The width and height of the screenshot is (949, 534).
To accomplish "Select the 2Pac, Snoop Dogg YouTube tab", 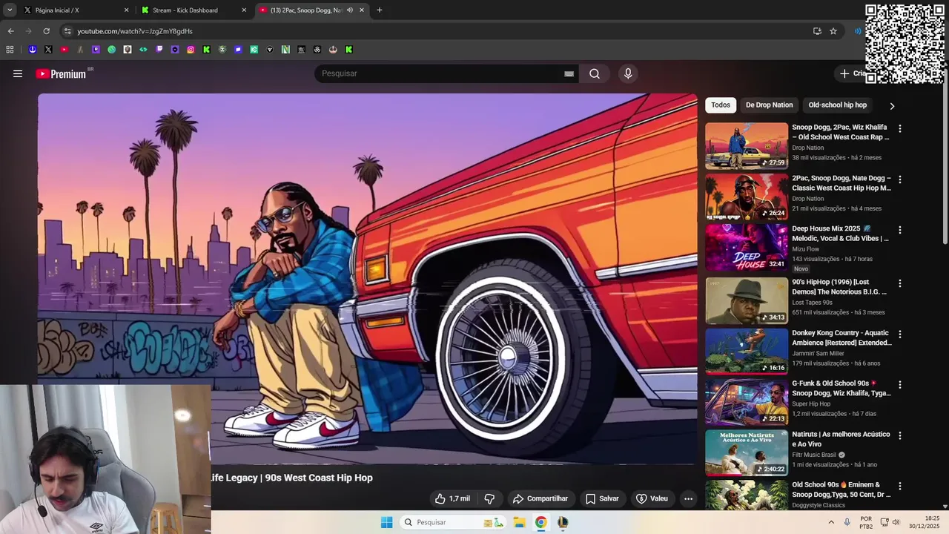I will [311, 10].
